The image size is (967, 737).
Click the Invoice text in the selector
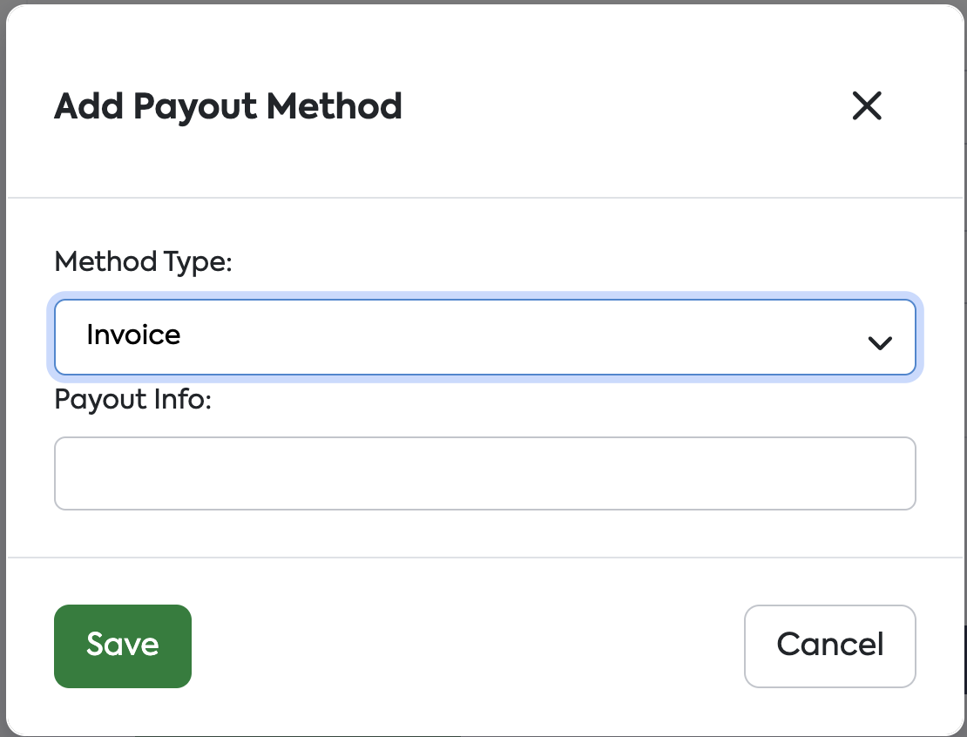coord(133,335)
